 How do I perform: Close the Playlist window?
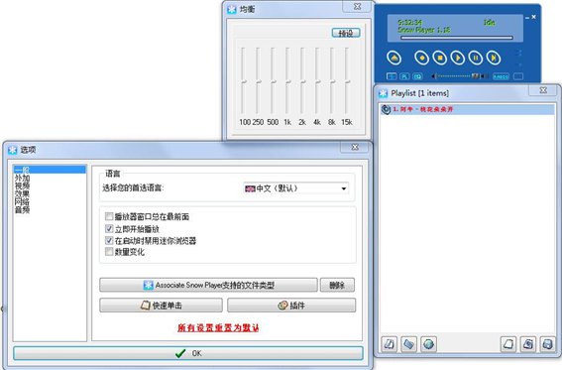click(543, 90)
